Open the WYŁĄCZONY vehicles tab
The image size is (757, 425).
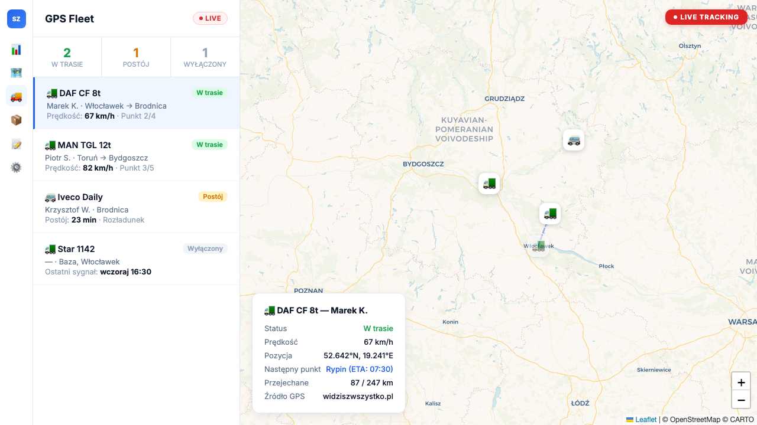[x=205, y=57]
